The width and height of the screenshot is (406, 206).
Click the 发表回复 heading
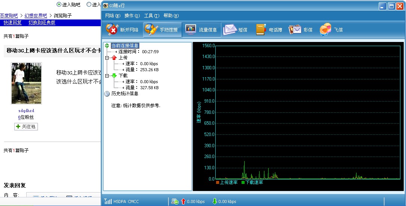tap(15, 185)
